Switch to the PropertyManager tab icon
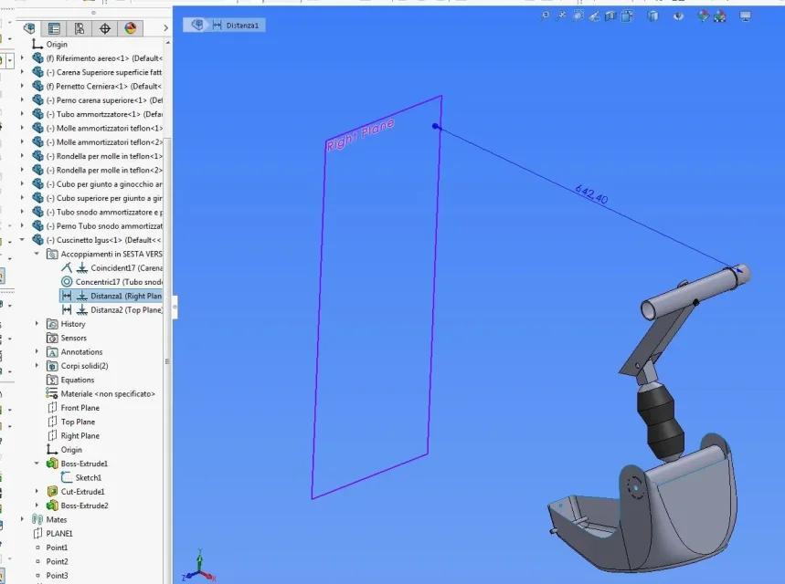 point(55,28)
